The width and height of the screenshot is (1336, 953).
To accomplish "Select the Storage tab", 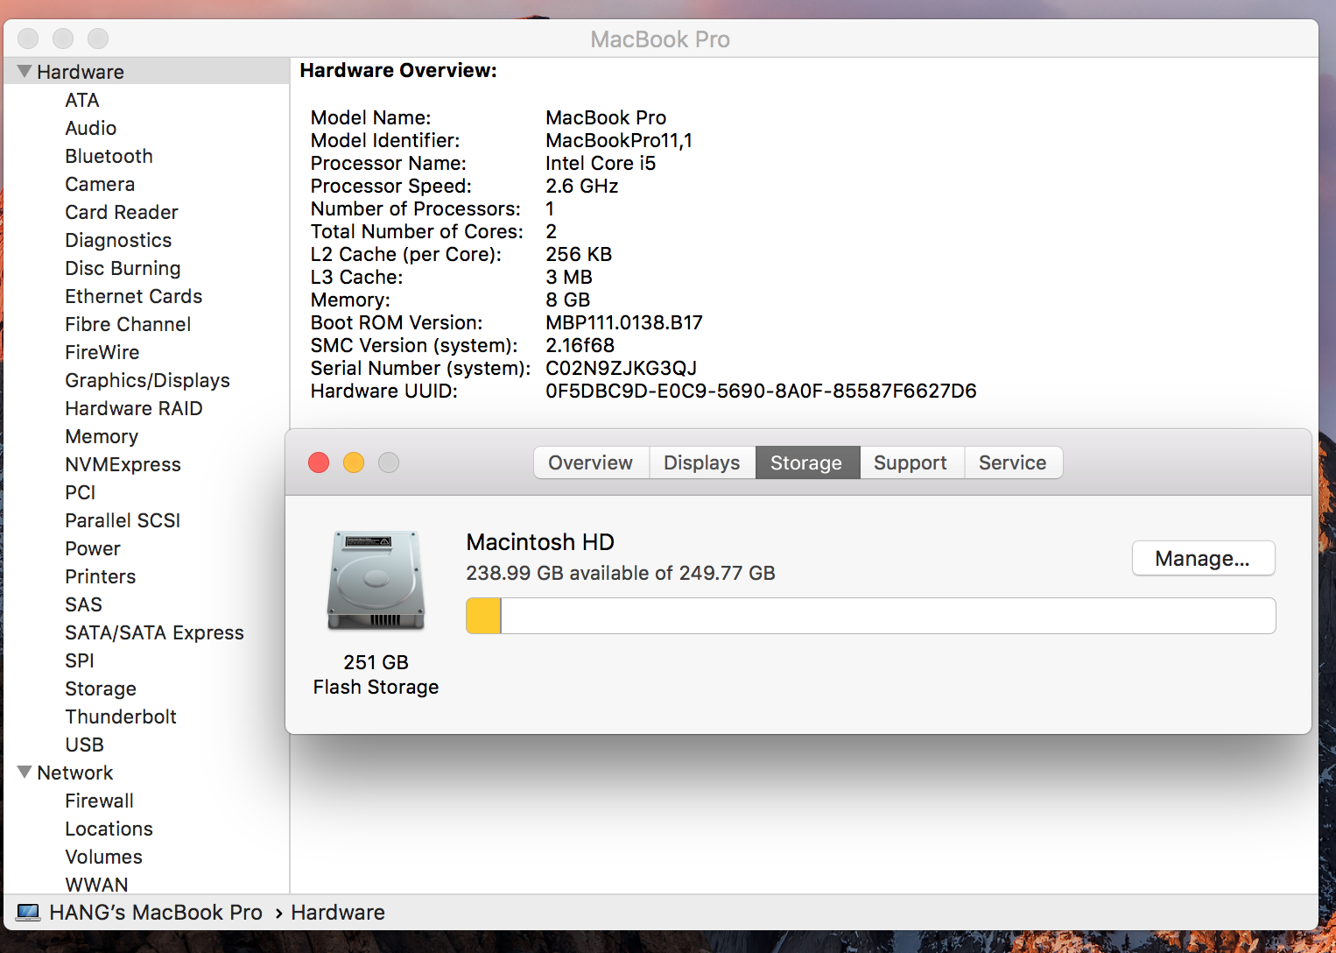I will 806,462.
